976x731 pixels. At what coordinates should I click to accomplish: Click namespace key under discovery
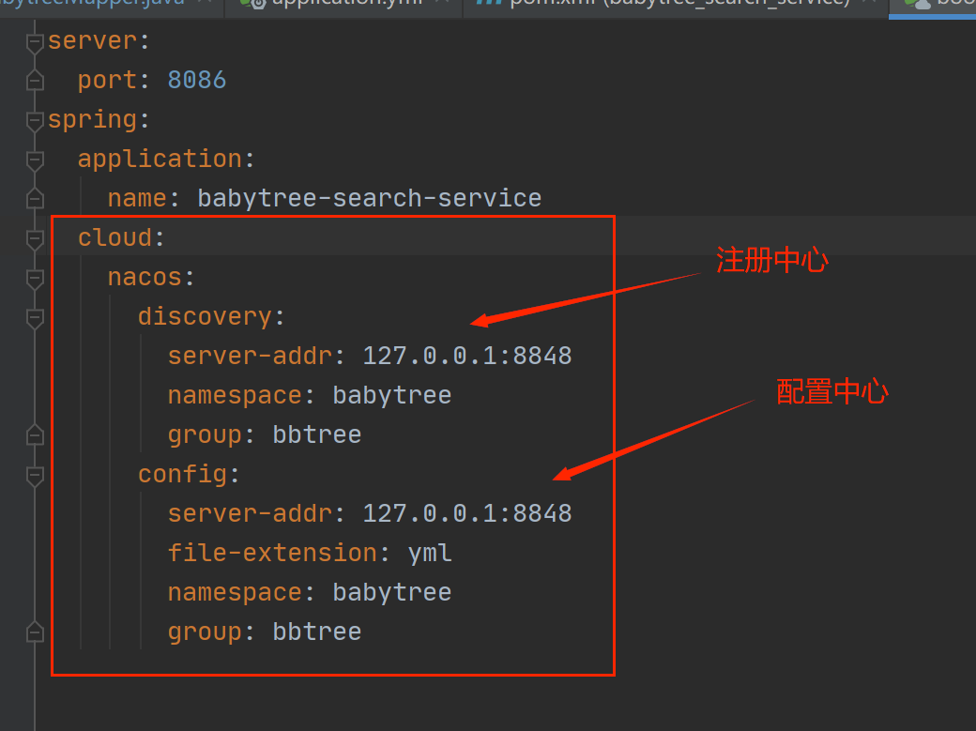click(235, 395)
